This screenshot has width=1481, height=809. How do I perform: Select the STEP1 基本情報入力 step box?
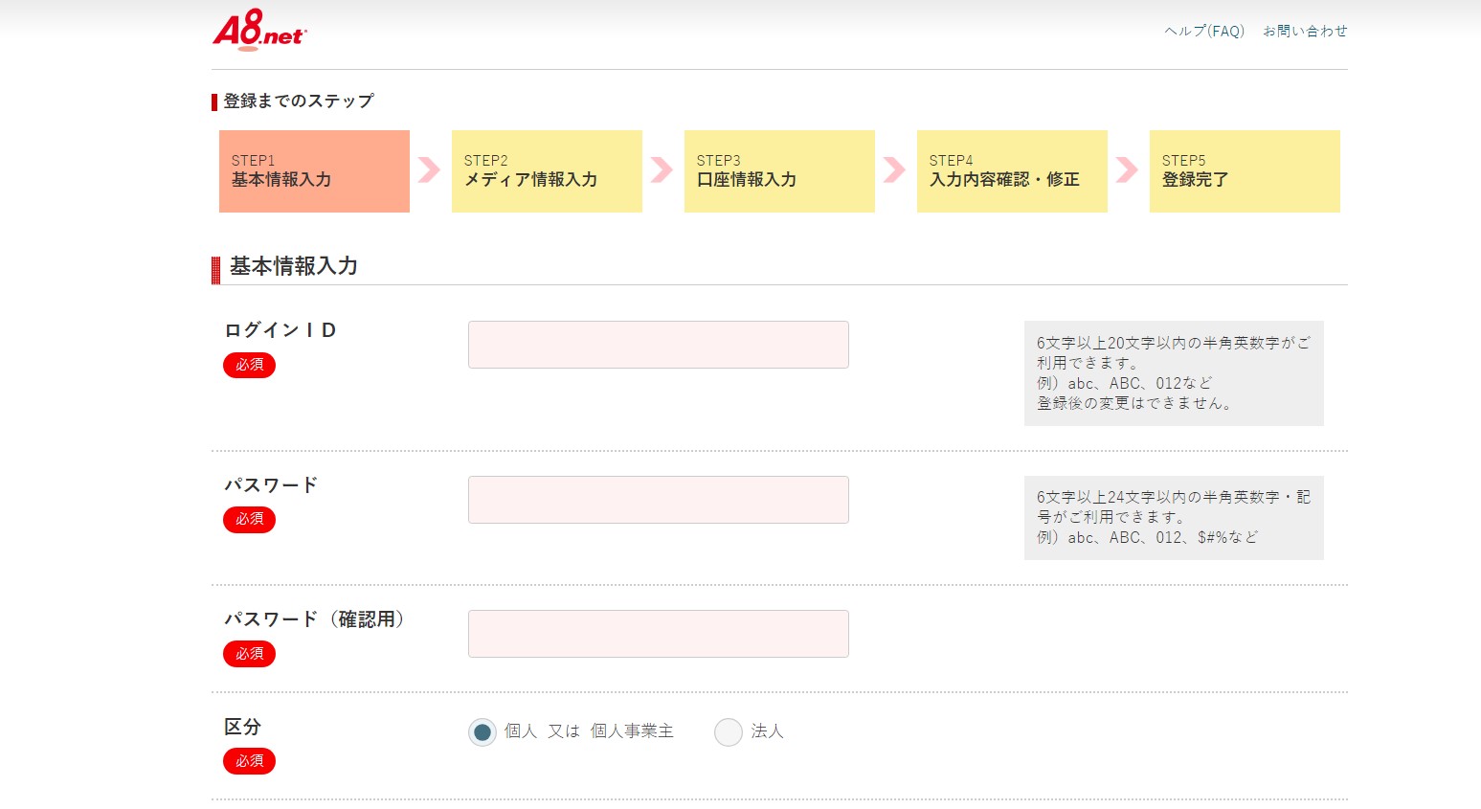point(314,171)
